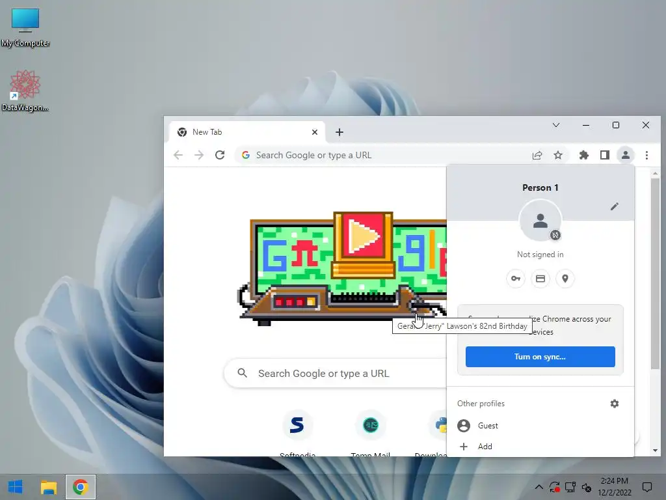Screen dimensions: 666x500
Task: Open a new Chrome tab with plus button
Action: click(339, 132)
